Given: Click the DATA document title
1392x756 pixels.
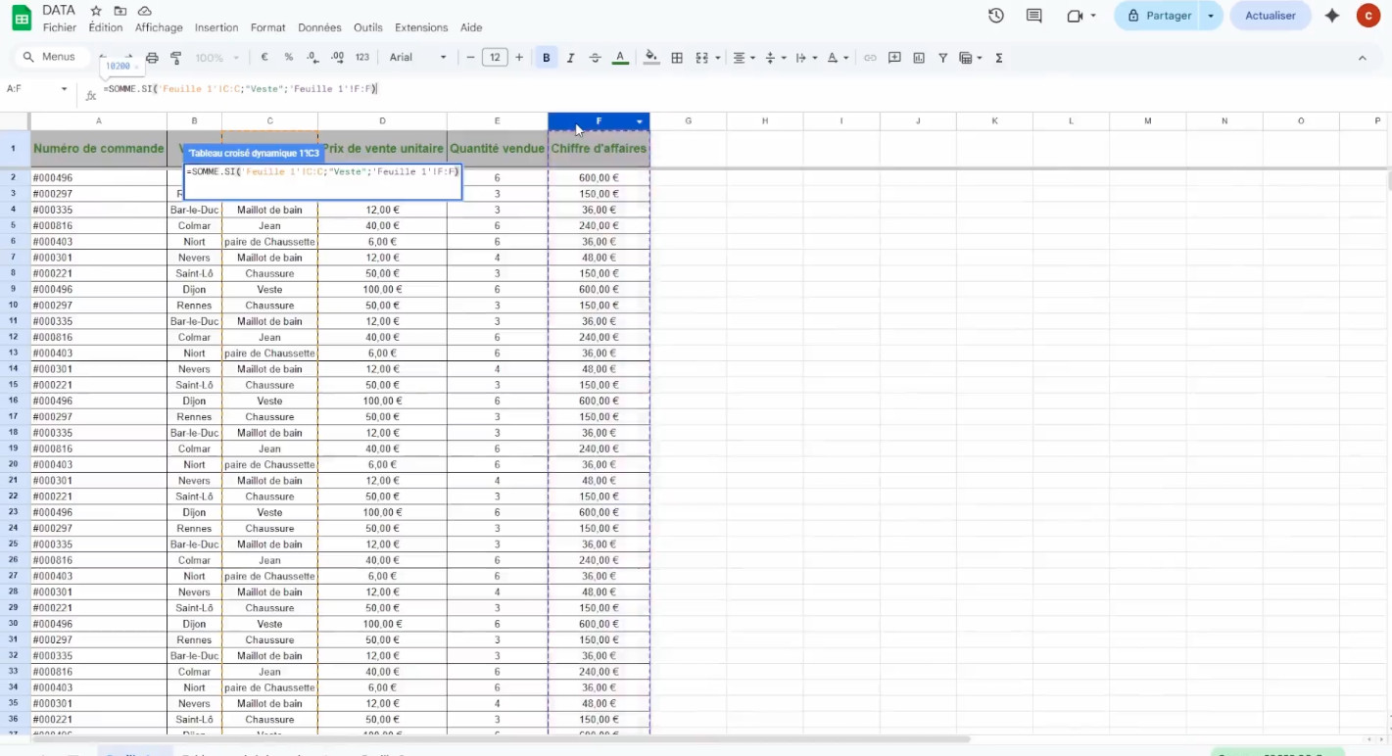Looking at the screenshot, I should pos(59,10).
